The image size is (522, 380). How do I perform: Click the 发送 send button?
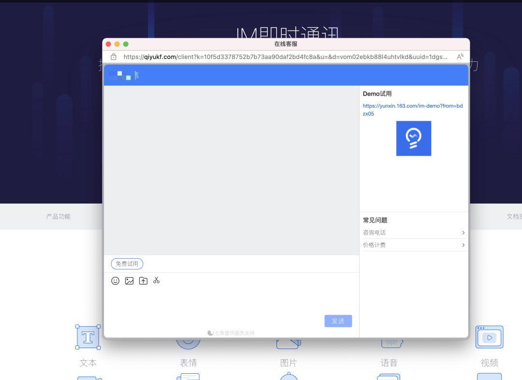[x=338, y=321]
